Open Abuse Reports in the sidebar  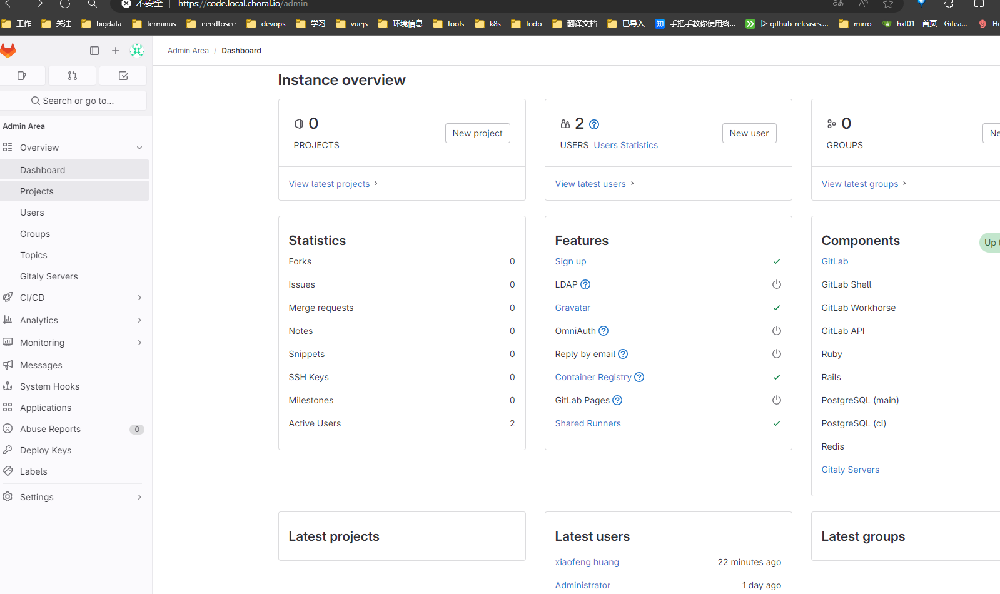[x=74, y=429]
